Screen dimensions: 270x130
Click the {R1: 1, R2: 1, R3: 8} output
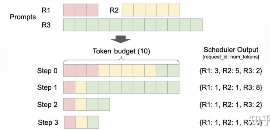[x=231, y=88]
